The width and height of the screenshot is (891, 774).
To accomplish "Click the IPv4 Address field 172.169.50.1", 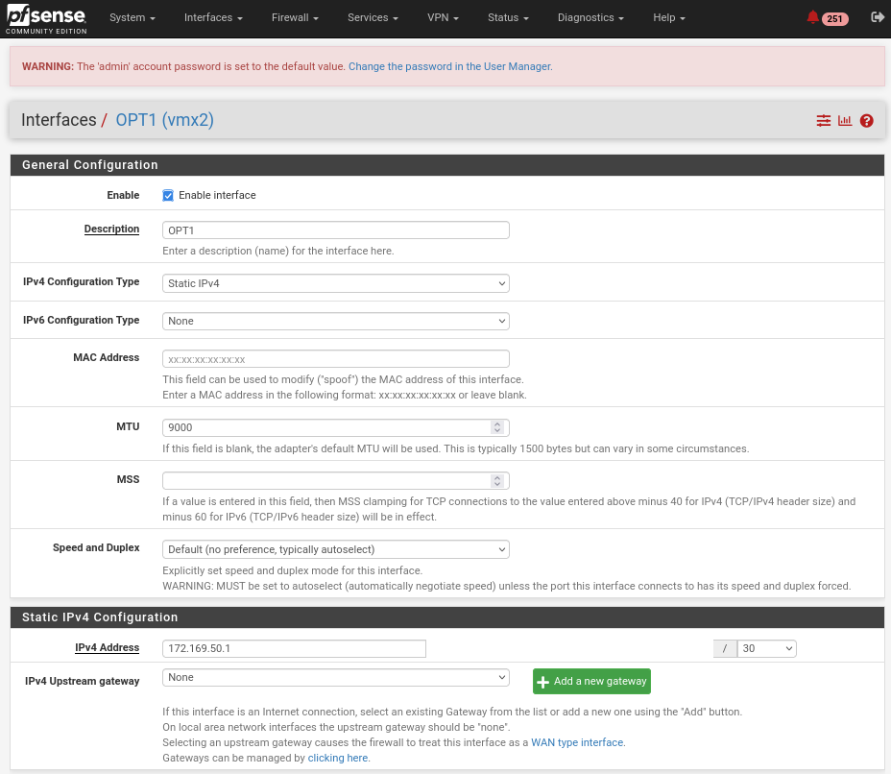I will point(295,648).
